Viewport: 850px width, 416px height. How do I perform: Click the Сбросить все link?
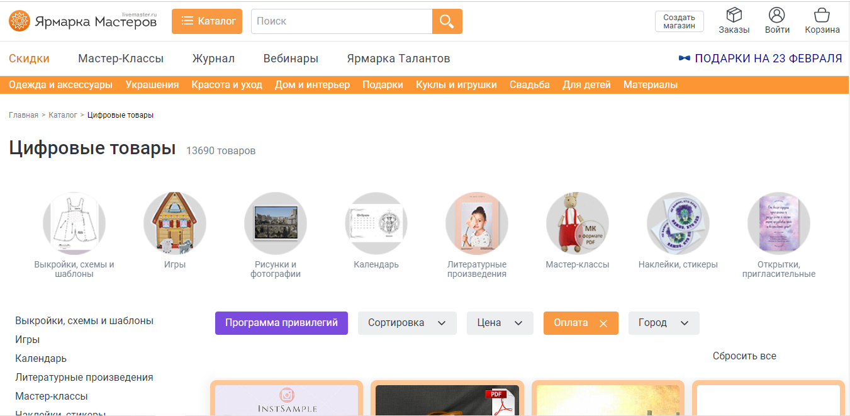click(744, 356)
